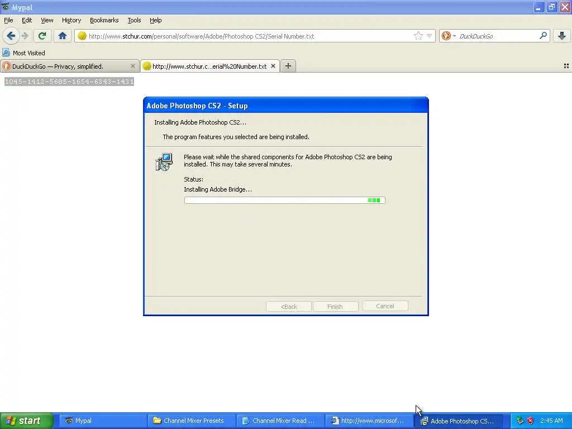Open the Downloads arrow button
This screenshot has width=572, height=429.
point(562,36)
